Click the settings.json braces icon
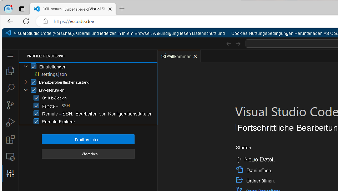Viewport: 338px width, 191px height. click(x=37, y=74)
